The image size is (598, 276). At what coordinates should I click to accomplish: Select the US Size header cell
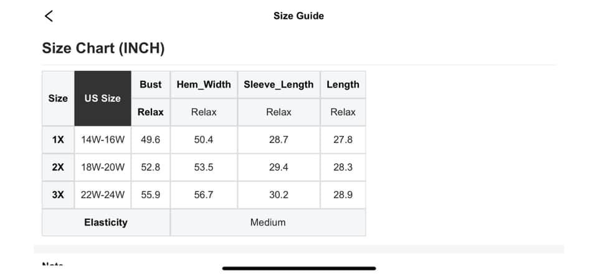103,98
